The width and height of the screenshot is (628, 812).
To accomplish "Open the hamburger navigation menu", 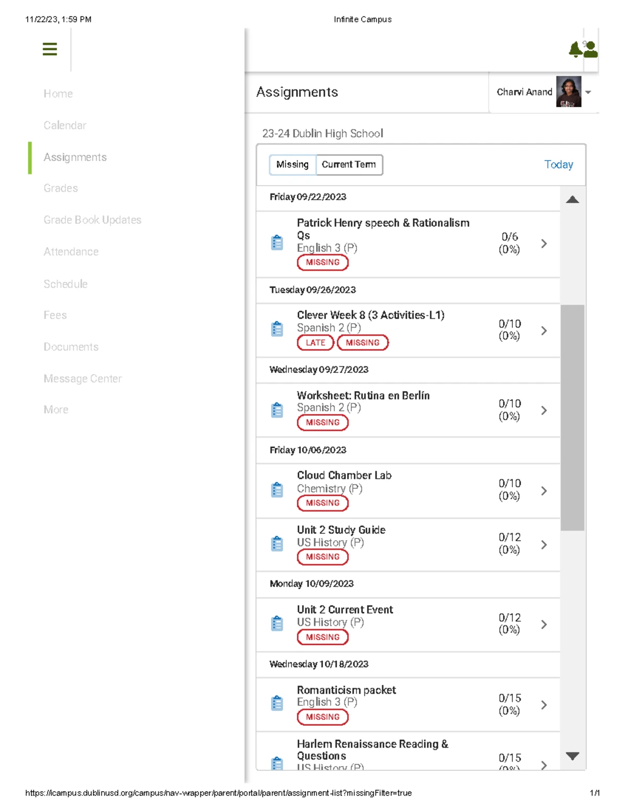I will click(50, 49).
